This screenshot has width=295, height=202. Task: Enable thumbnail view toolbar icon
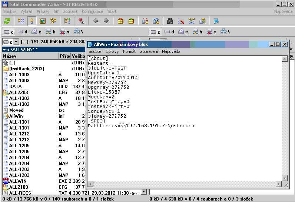(x=43, y=21)
